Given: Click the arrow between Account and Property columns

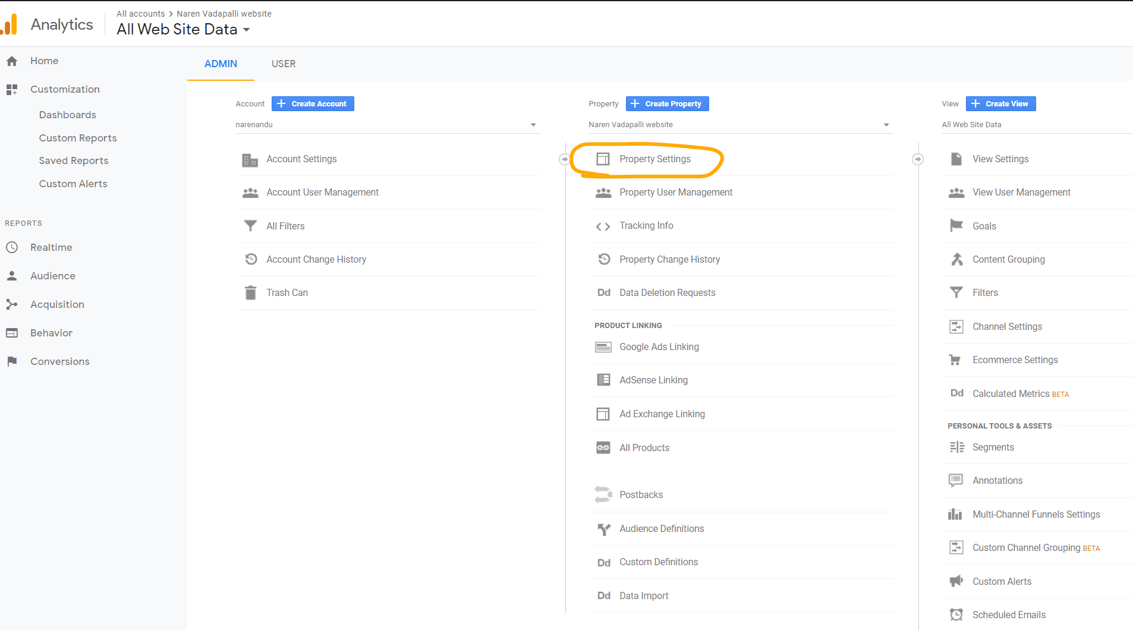Looking at the screenshot, I should click(564, 159).
